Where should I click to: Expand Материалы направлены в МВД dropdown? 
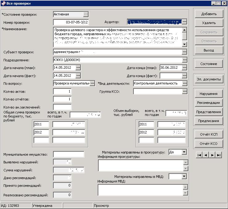point(184,176)
